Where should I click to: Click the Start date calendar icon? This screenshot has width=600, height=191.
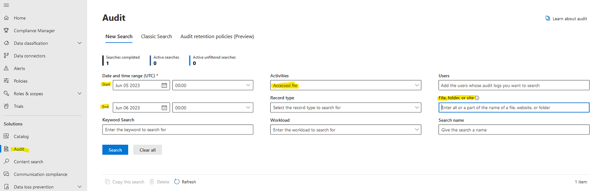tap(164, 85)
